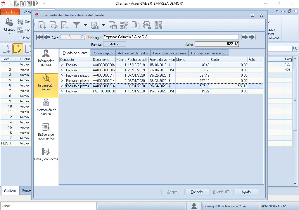Click the contacts address book icon

147,25
